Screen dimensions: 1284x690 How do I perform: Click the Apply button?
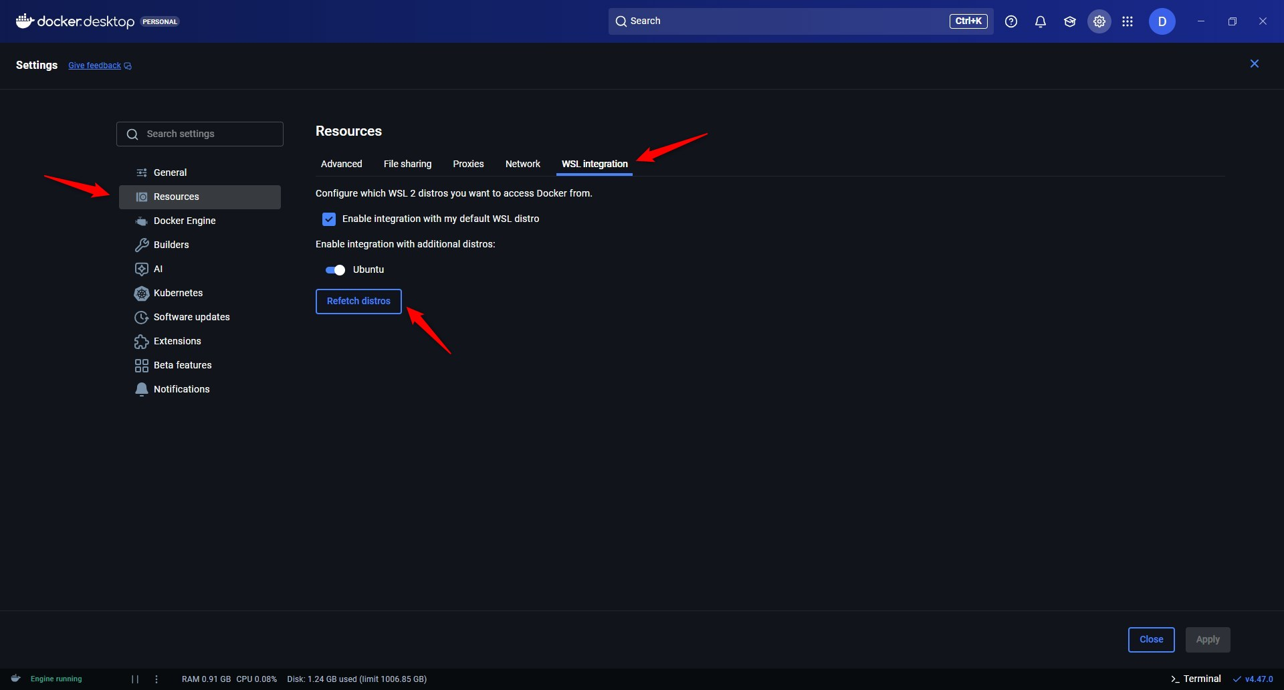pyautogui.click(x=1208, y=640)
